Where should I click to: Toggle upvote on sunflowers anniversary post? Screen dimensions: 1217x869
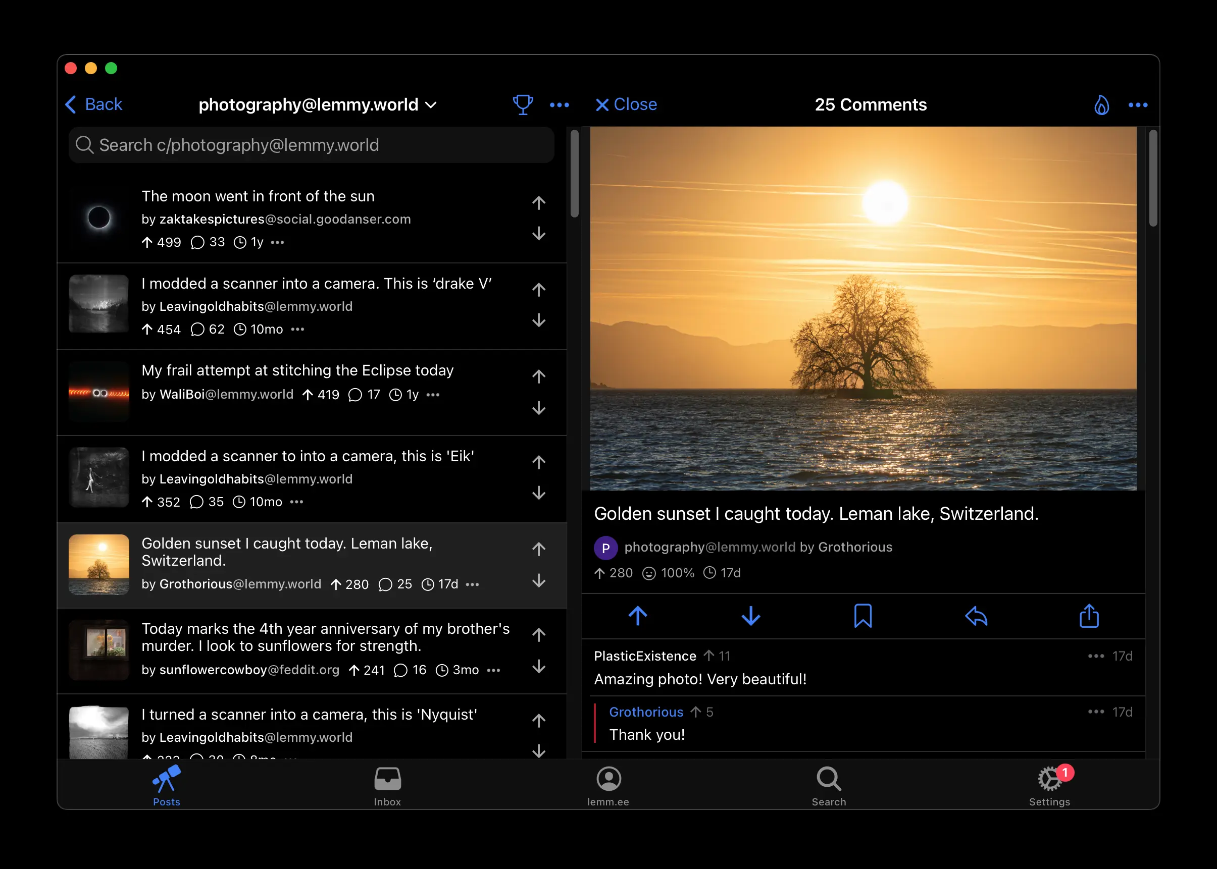pos(539,635)
